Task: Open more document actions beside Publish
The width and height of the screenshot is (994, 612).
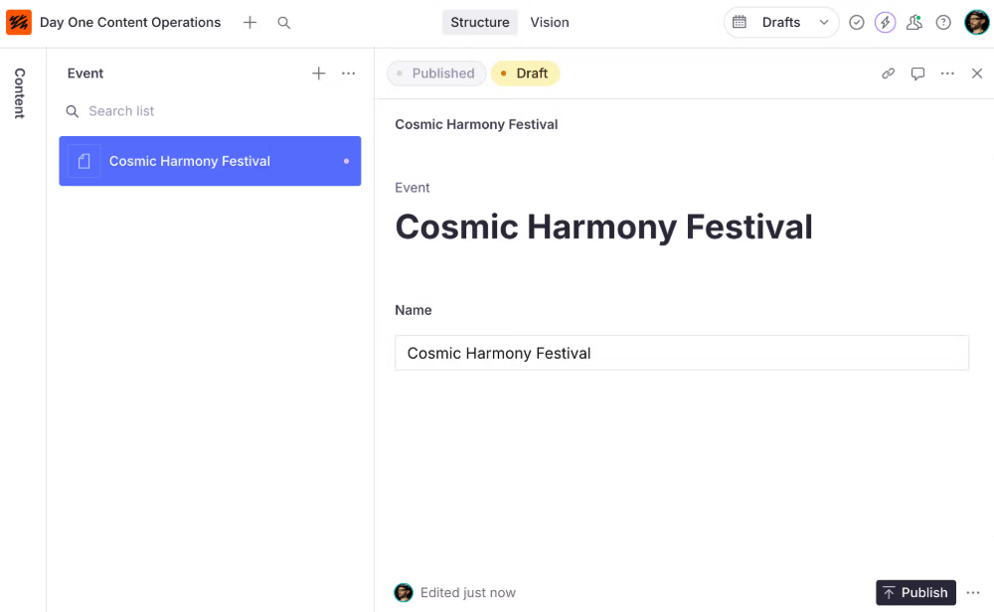Action: tap(973, 592)
